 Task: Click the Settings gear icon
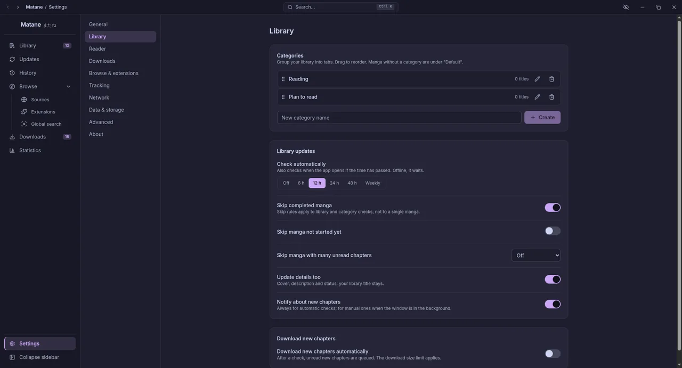[12, 344]
